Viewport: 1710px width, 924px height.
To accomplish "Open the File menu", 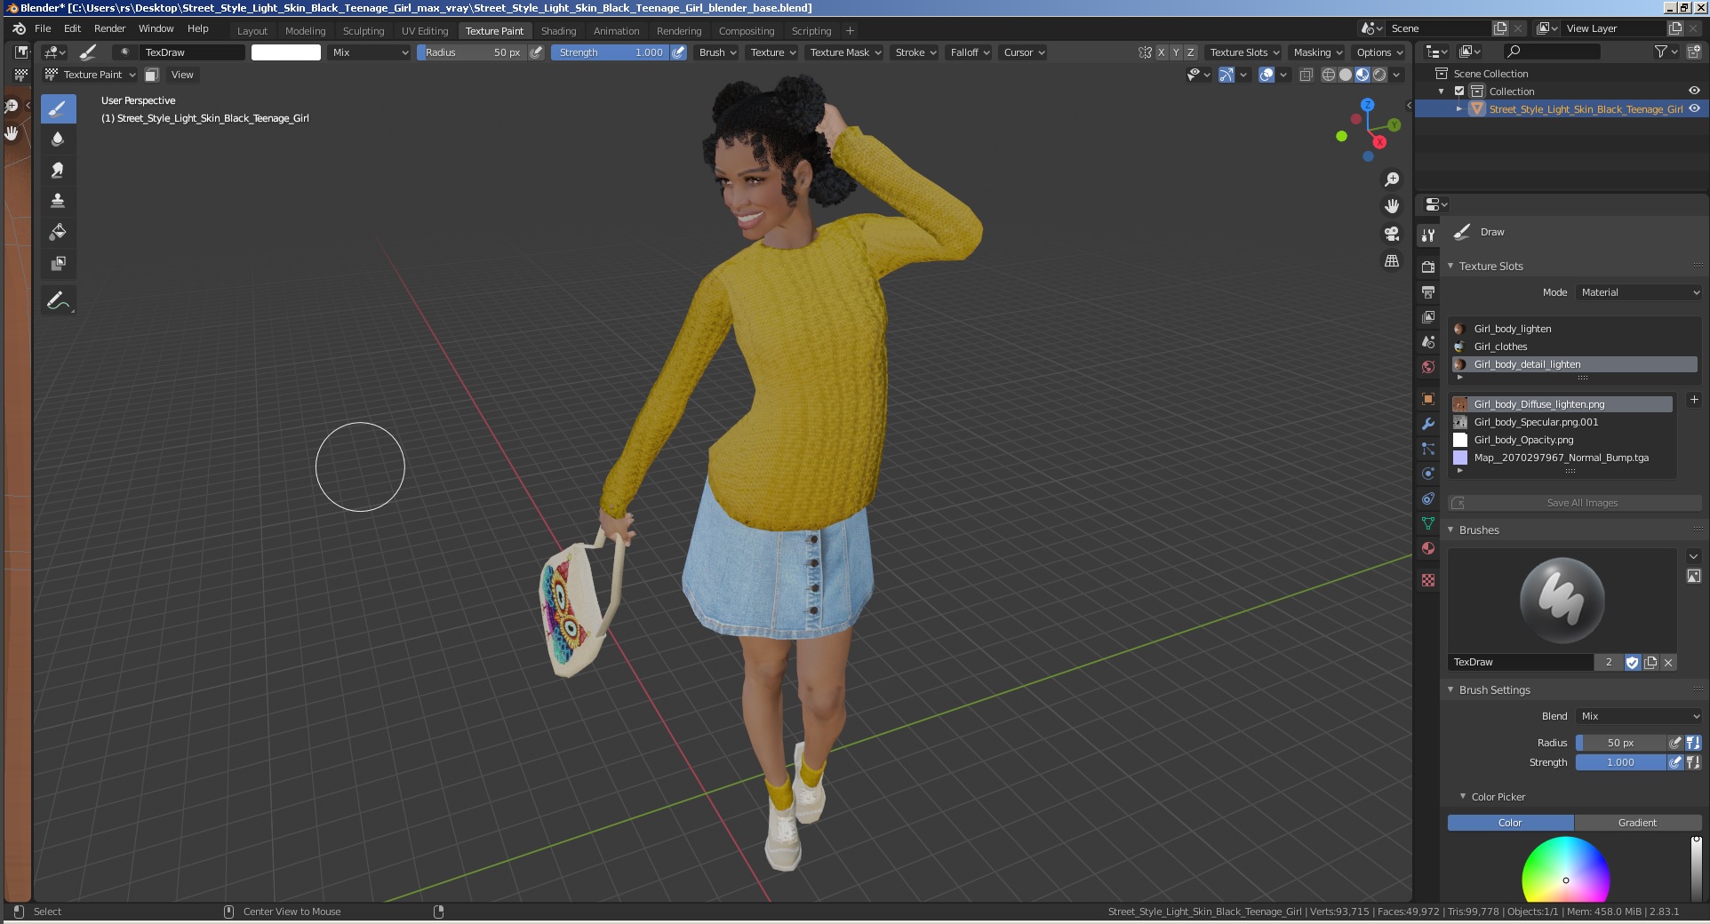I will click(43, 28).
